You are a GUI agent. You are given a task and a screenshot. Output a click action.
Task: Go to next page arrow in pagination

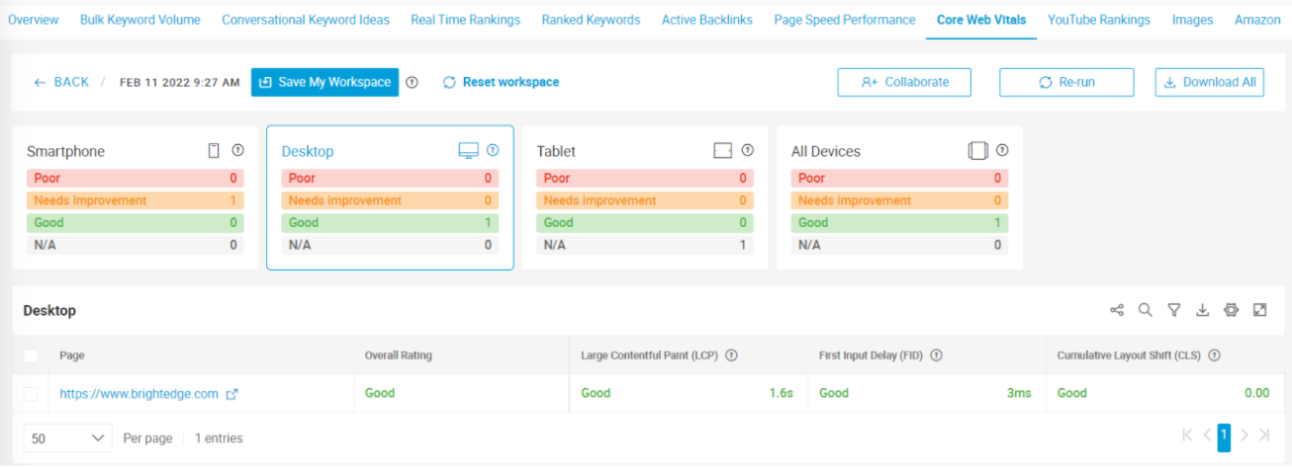(1245, 435)
